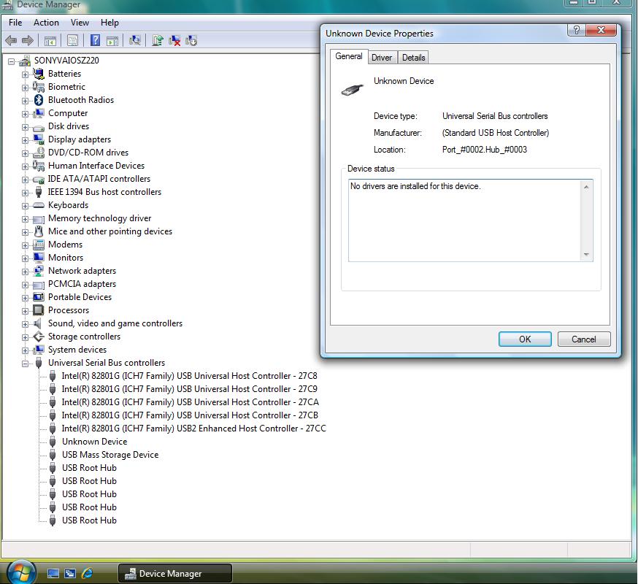Select the Mice and other pointing devices icon
638x584 pixels.
39,231
